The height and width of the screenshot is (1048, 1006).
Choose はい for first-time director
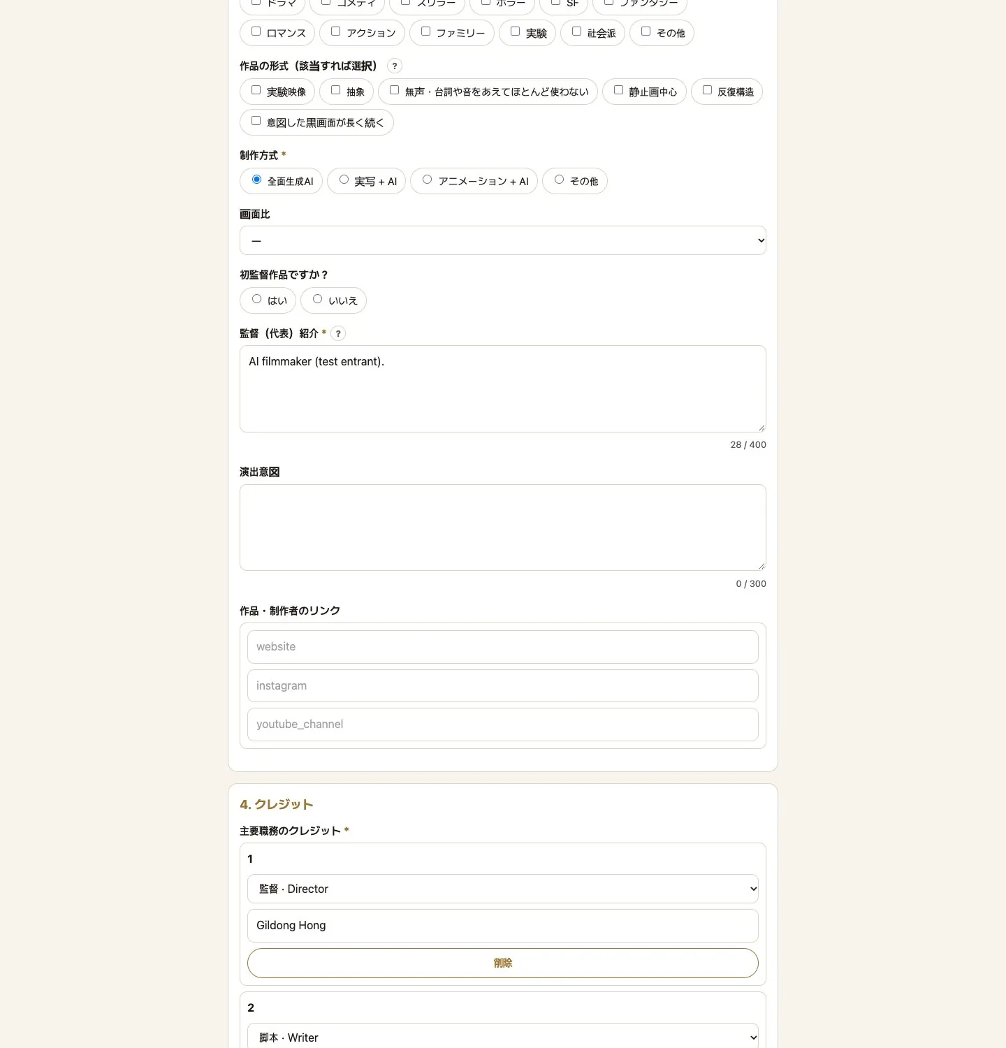tap(257, 299)
